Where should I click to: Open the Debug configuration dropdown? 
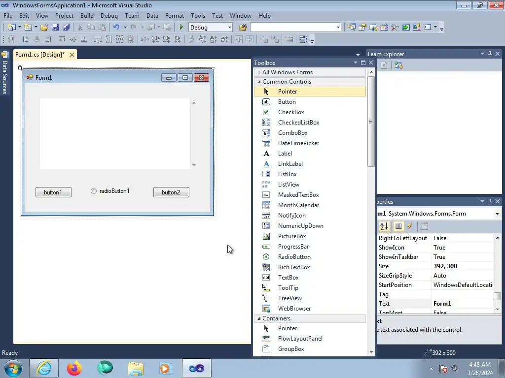click(x=230, y=28)
